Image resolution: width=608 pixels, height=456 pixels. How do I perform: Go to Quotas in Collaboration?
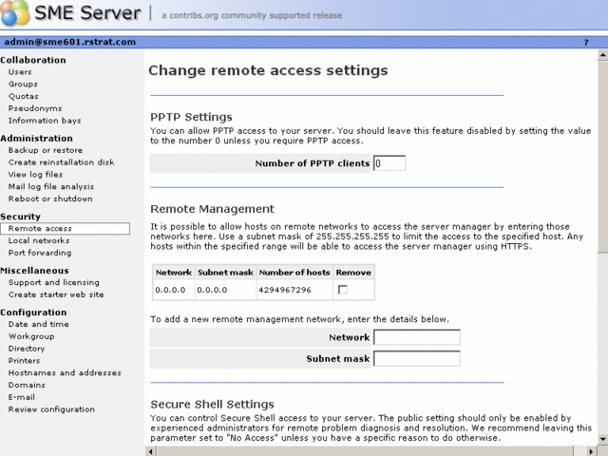point(23,96)
